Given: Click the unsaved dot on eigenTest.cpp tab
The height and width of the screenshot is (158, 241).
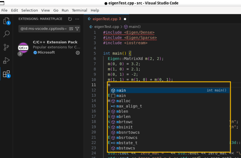Looking at the screenshot, I should click(x=125, y=19).
